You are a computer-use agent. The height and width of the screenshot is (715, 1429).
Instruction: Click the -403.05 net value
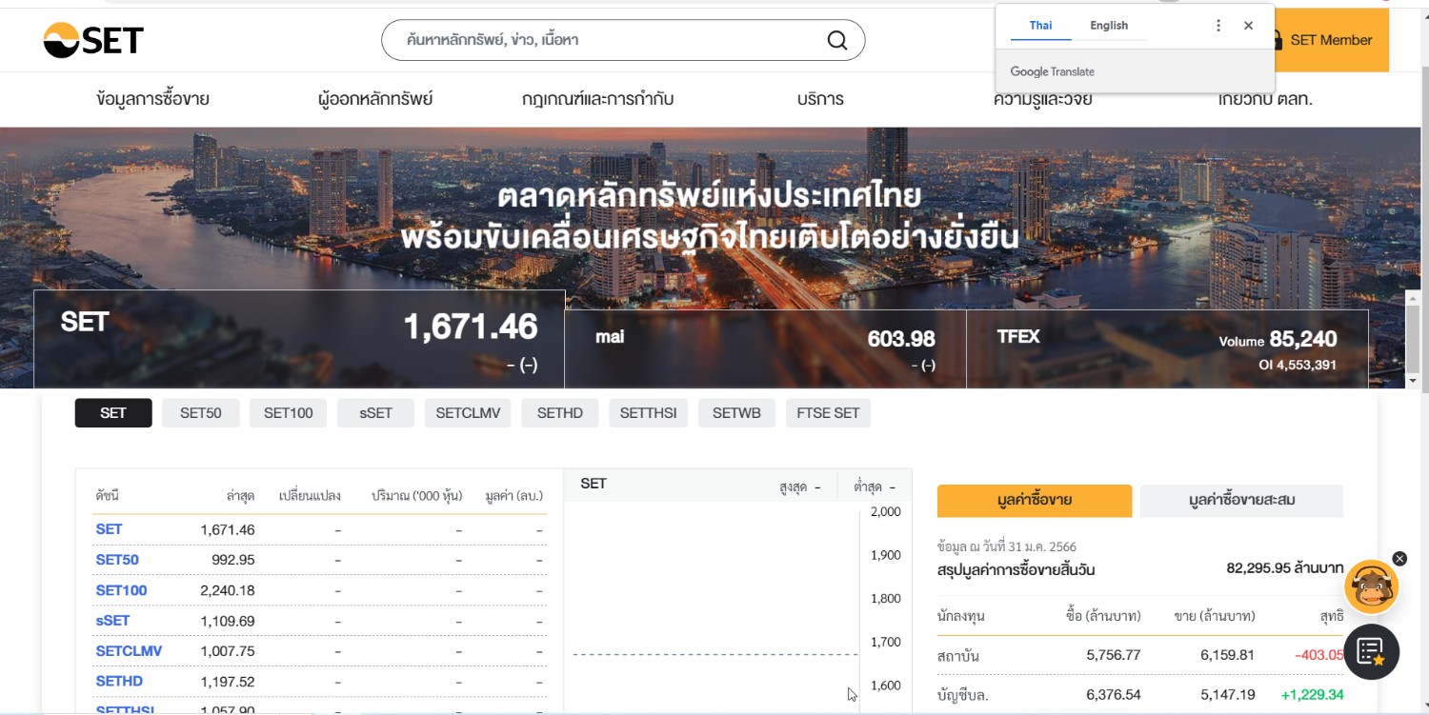1319,655
